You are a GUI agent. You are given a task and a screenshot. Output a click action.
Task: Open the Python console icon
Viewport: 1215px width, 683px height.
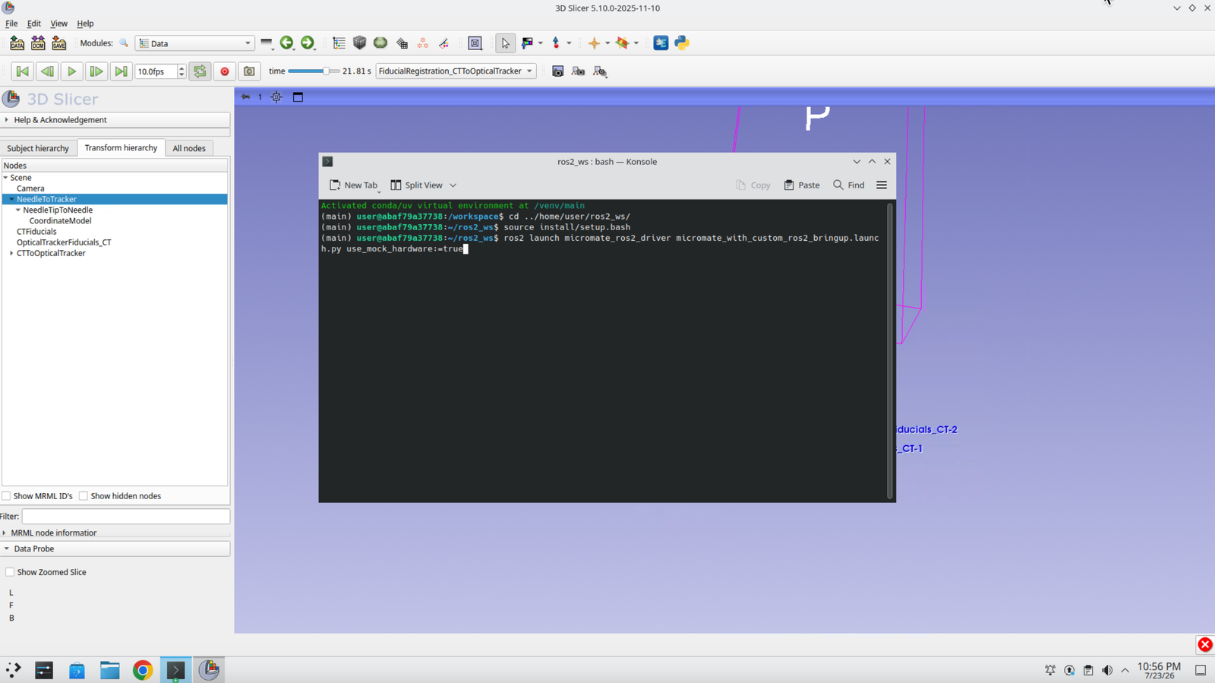click(682, 43)
